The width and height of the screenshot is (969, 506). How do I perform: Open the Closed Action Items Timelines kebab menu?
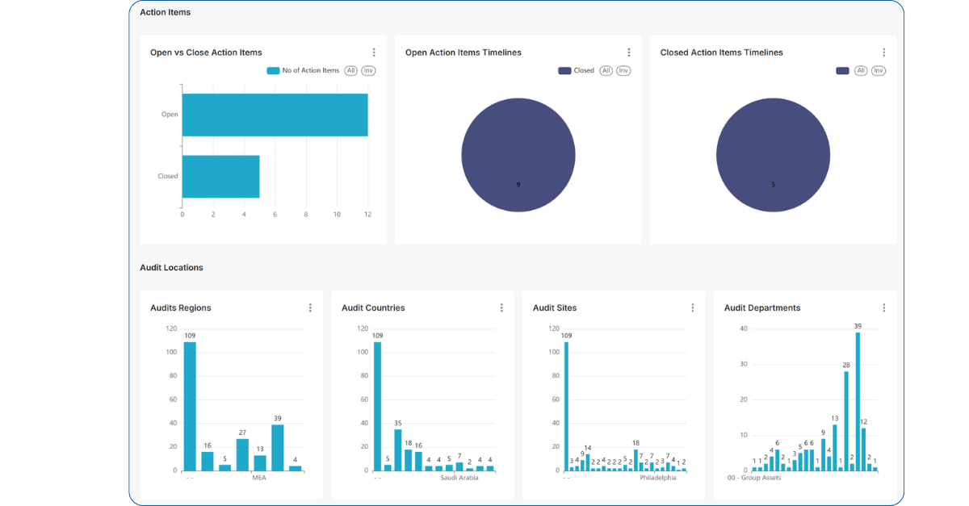(883, 52)
